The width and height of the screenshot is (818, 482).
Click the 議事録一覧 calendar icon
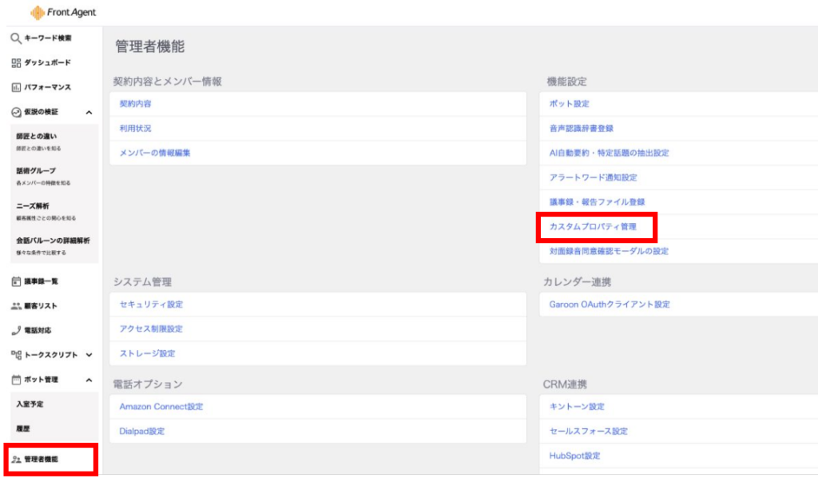pyautogui.click(x=16, y=281)
